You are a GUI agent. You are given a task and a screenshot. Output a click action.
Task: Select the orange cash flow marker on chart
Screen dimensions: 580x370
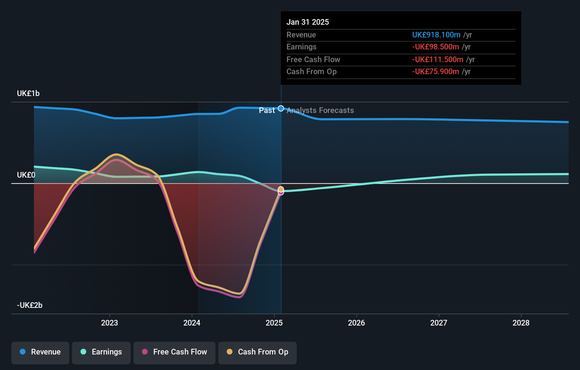point(281,189)
